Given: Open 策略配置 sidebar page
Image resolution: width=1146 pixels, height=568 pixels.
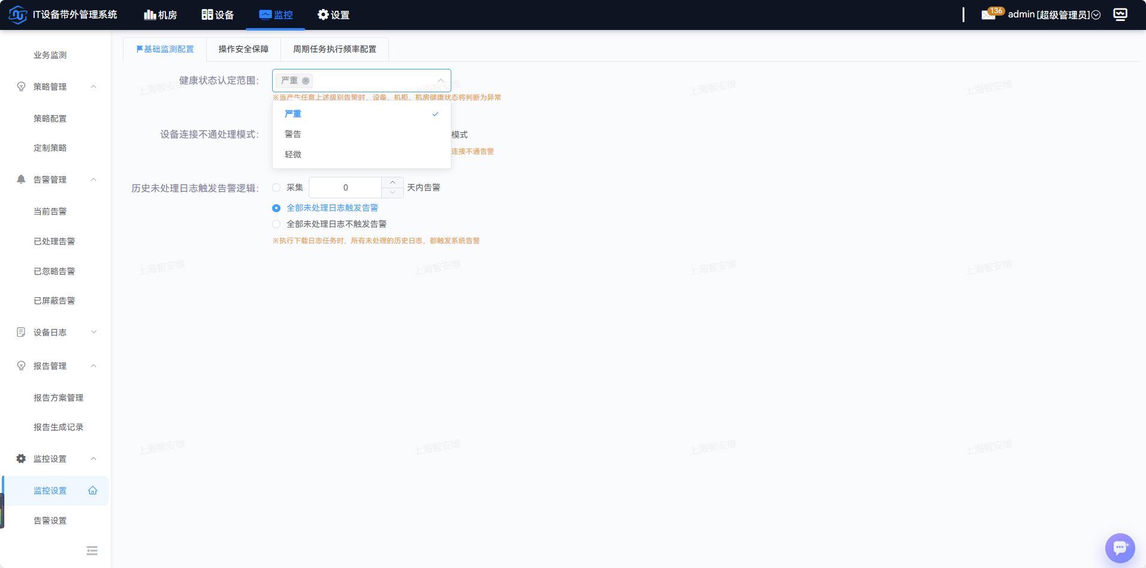Looking at the screenshot, I should [x=50, y=119].
